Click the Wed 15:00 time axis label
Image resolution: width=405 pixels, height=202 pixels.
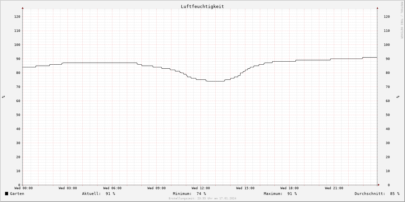(x=245, y=188)
